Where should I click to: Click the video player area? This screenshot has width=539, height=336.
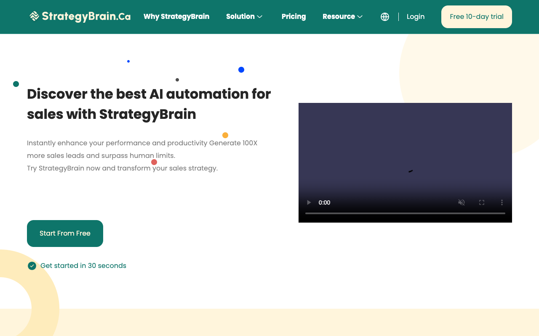405,163
